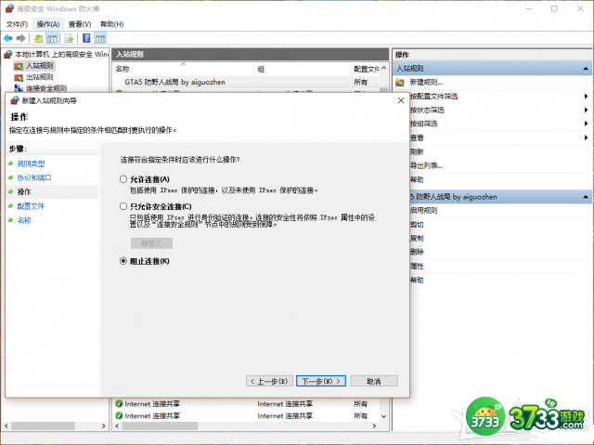Image resolution: width=594 pixels, height=445 pixels.
Task: Click 启用规则 in the actions pane
Action: [423, 210]
